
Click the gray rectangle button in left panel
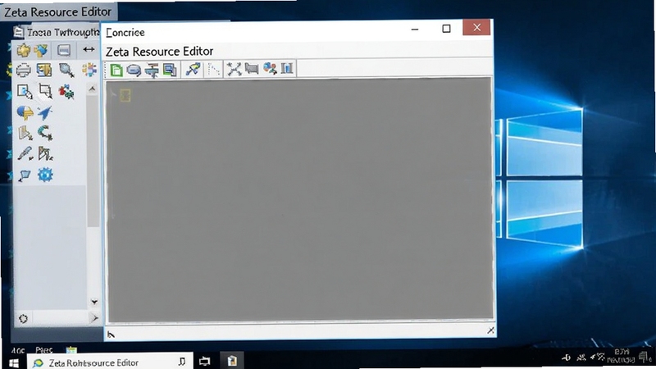coord(64,50)
